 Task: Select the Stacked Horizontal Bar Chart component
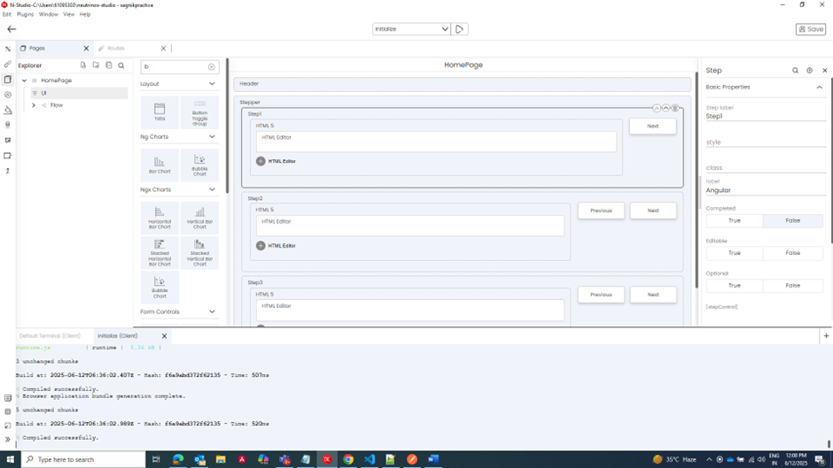160,252
